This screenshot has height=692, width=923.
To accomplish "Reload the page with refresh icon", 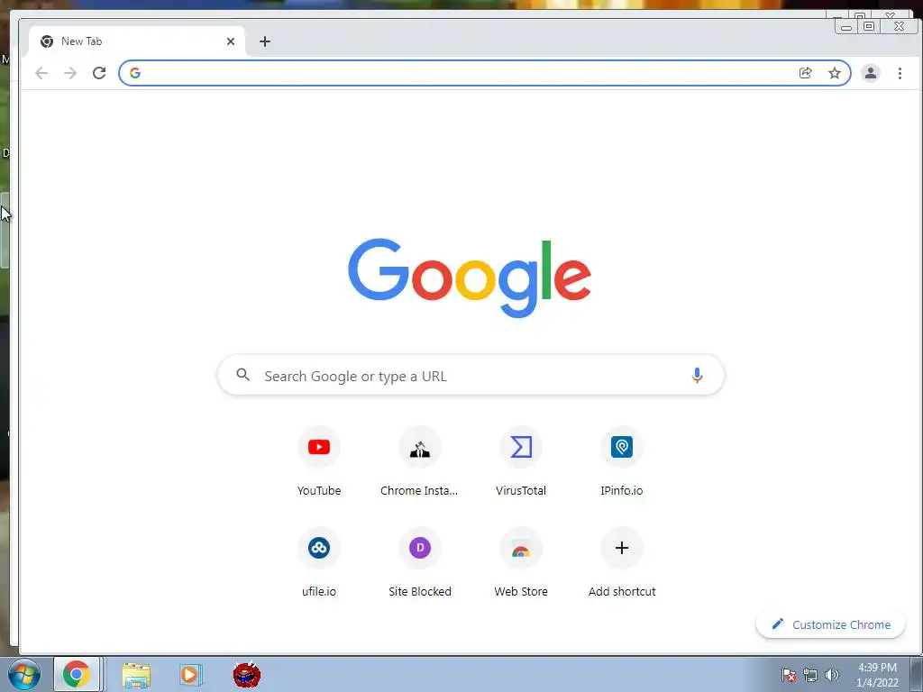I will pos(99,73).
